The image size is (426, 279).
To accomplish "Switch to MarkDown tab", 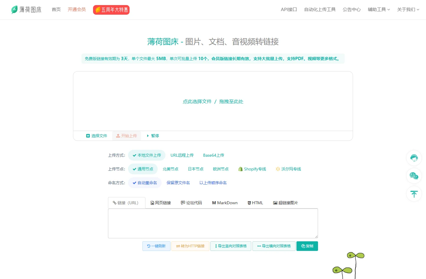I will 225,203.
